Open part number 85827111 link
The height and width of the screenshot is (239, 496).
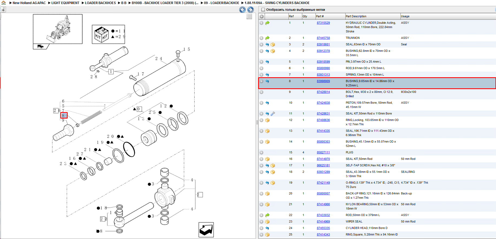coord(323,153)
